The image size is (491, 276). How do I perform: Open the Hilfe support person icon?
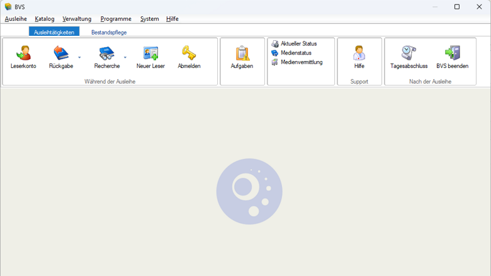pyautogui.click(x=359, y=53)
